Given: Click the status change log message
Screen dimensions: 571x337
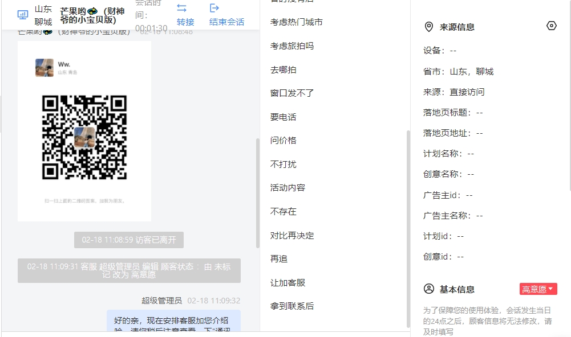Looking at the screenshot, I should click(x=129, y=270).
